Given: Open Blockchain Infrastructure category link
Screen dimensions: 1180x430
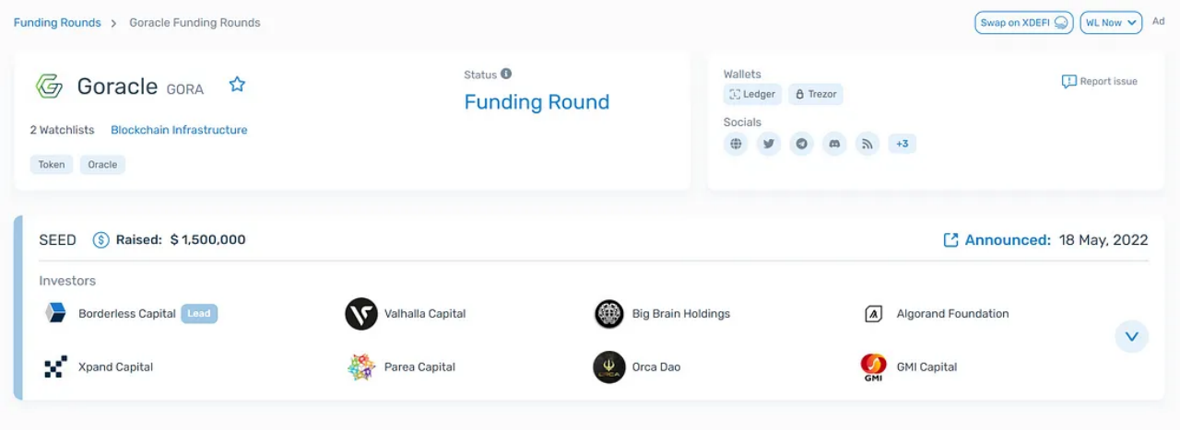Looking at the screenshot, I should click(x=179, y=130).
